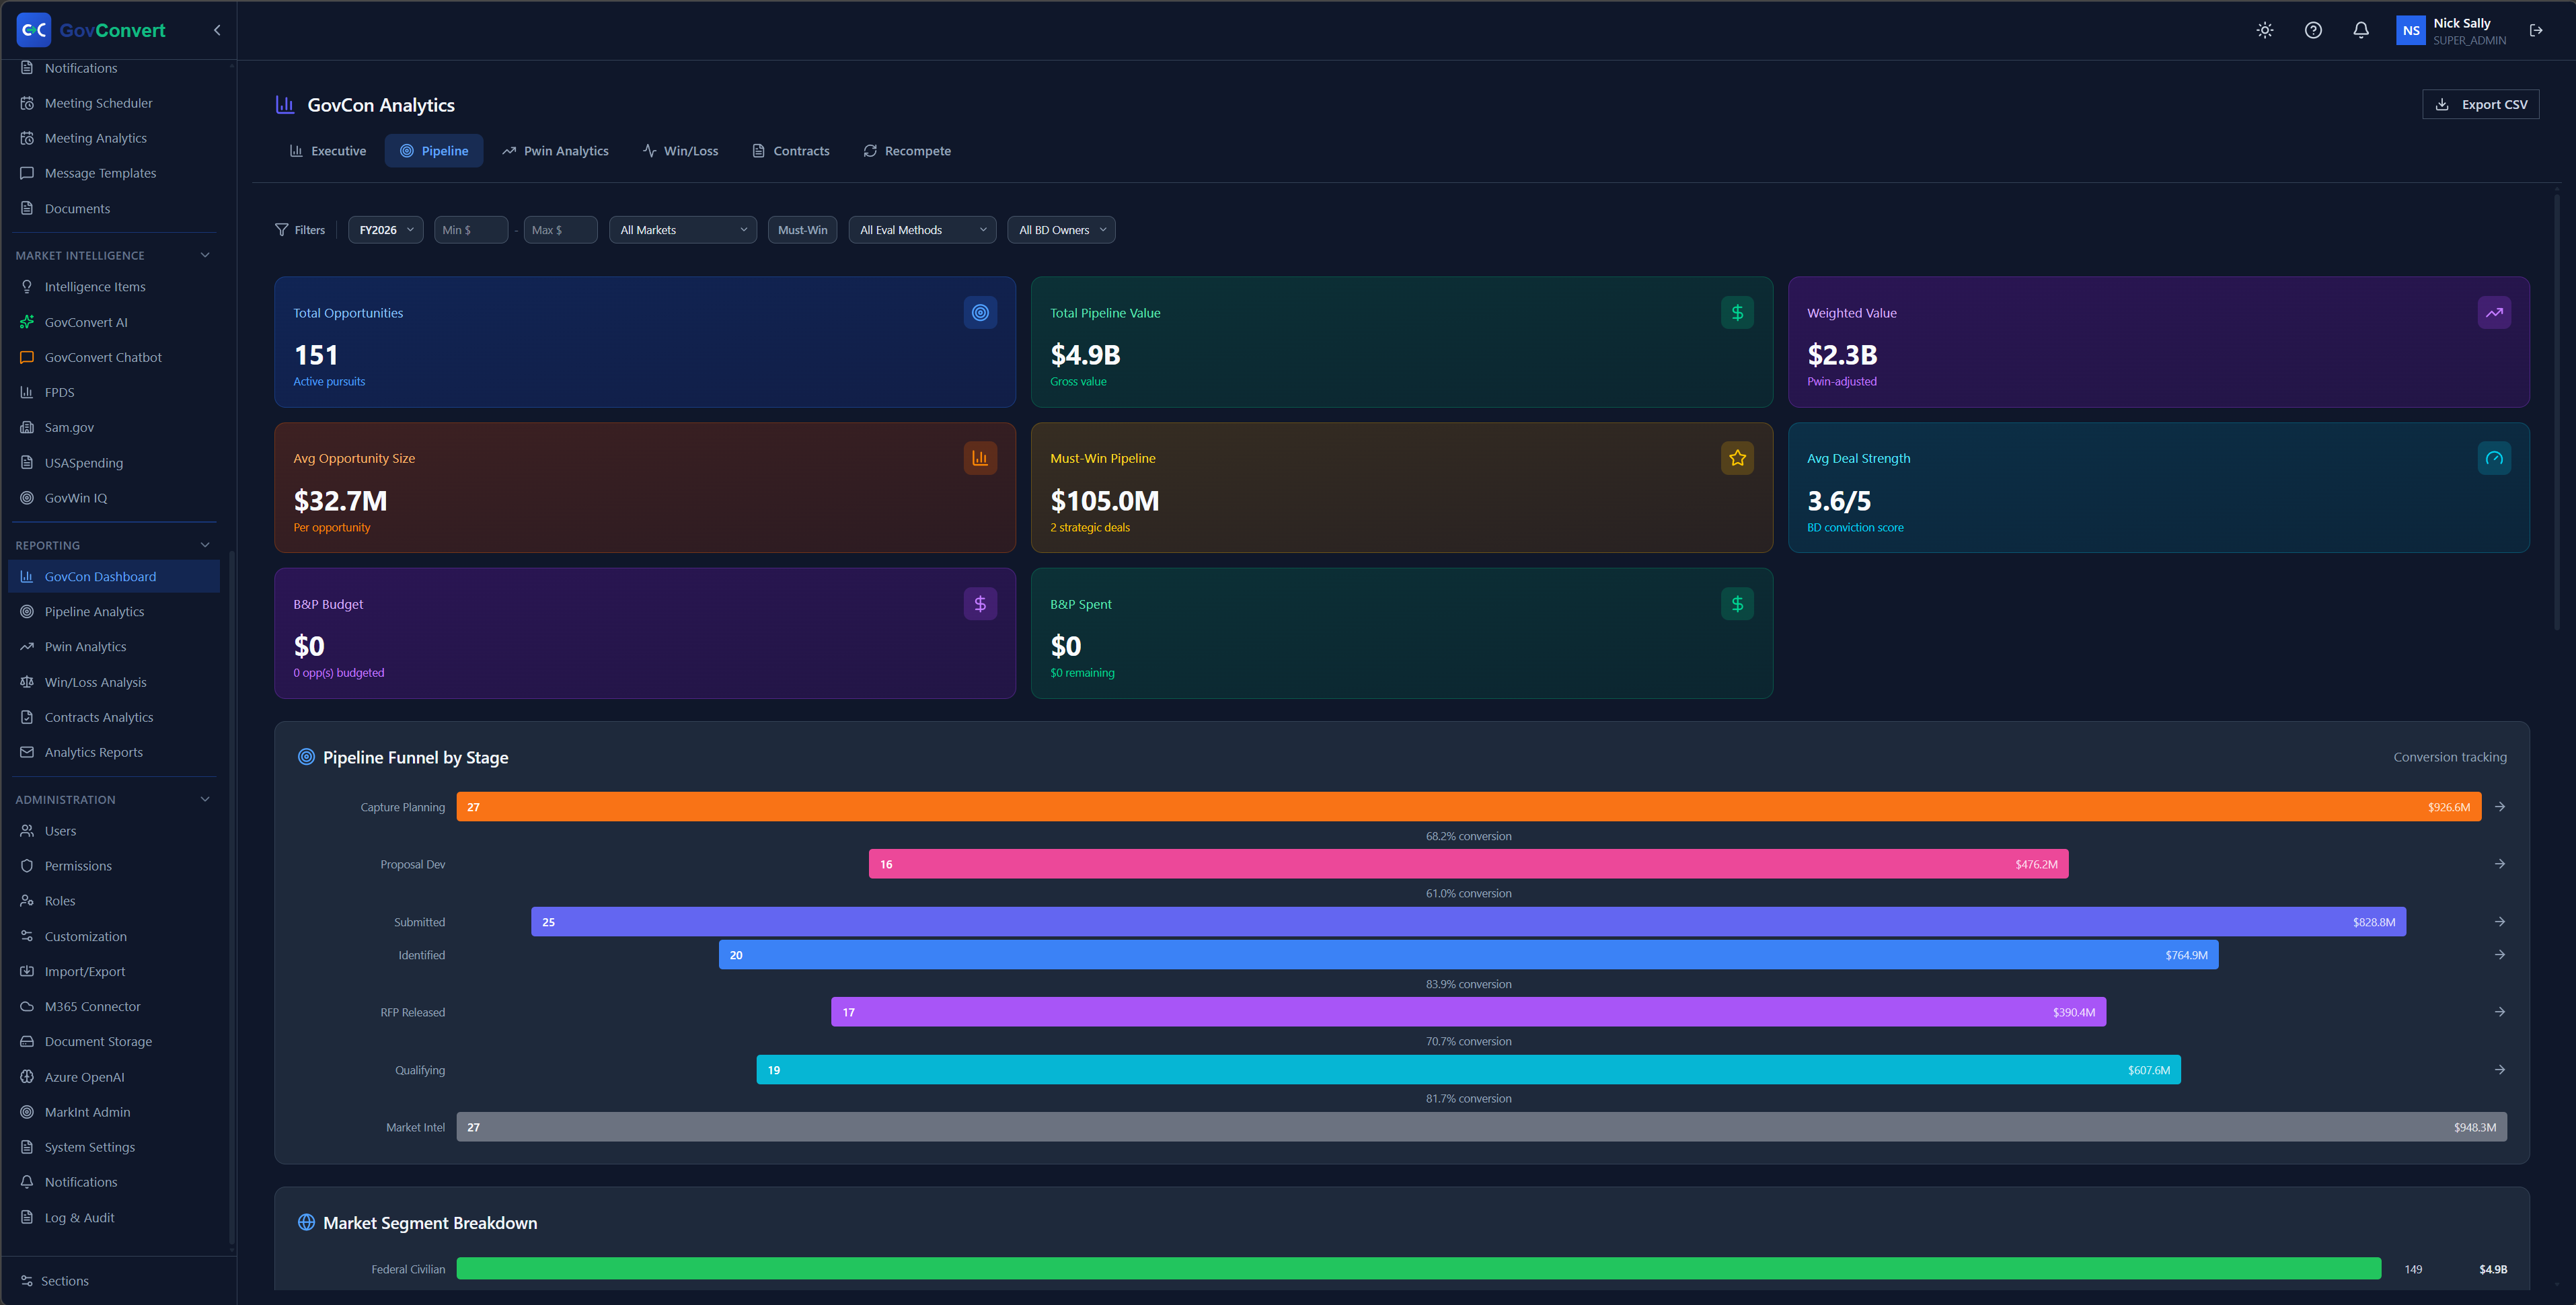Toggle the Must-Win filter
This screenshot has width=2576, height=1305.
point(802,230)
